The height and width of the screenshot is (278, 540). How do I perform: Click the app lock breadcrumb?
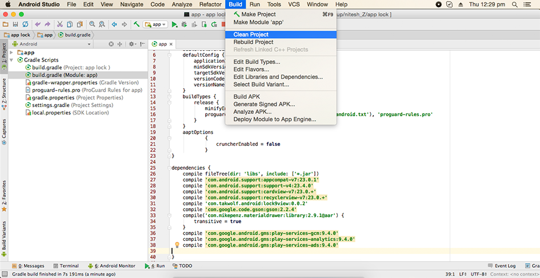[x=17, y=35]
